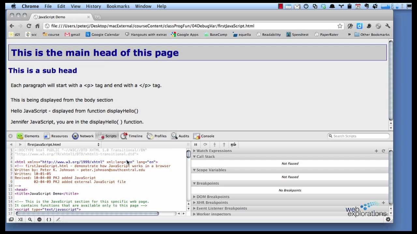Screen dimensions: 417x234
Task: Click the pause script execution button
Action: pyautogui.click(x=196, y=145)
